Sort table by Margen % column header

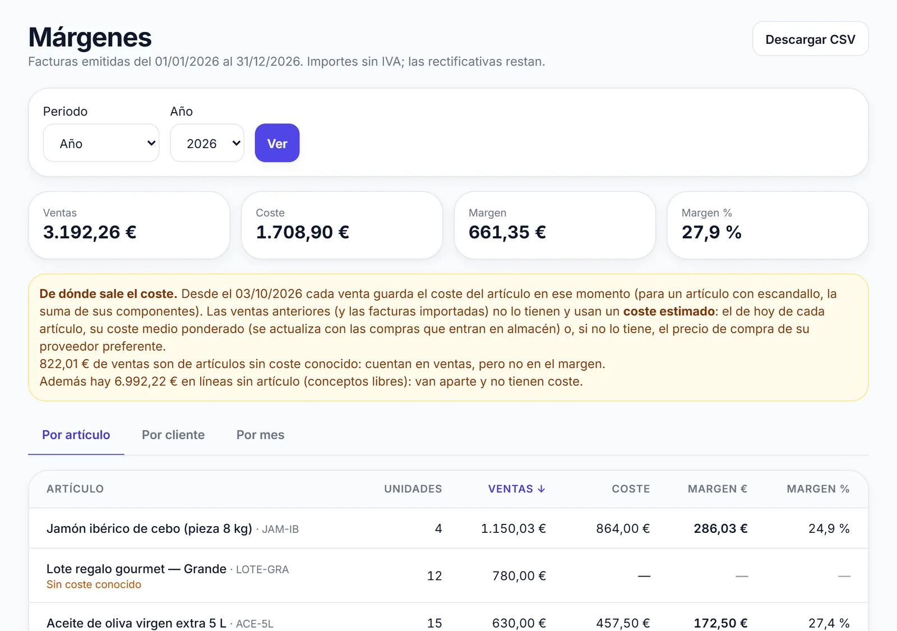818,489
